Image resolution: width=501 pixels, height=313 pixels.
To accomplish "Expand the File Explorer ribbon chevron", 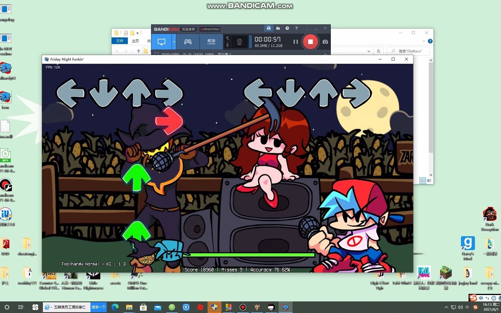I will point(424,41).
